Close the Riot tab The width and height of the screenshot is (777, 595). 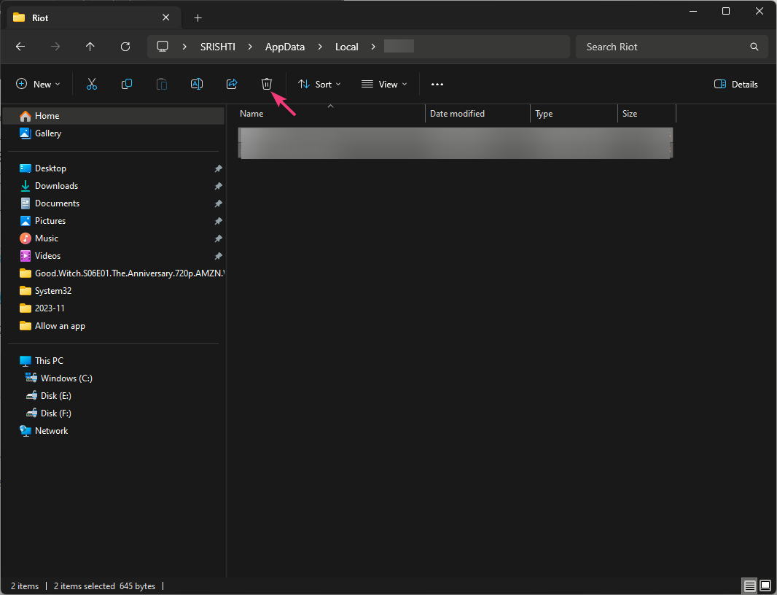click(x=166, y=17)
